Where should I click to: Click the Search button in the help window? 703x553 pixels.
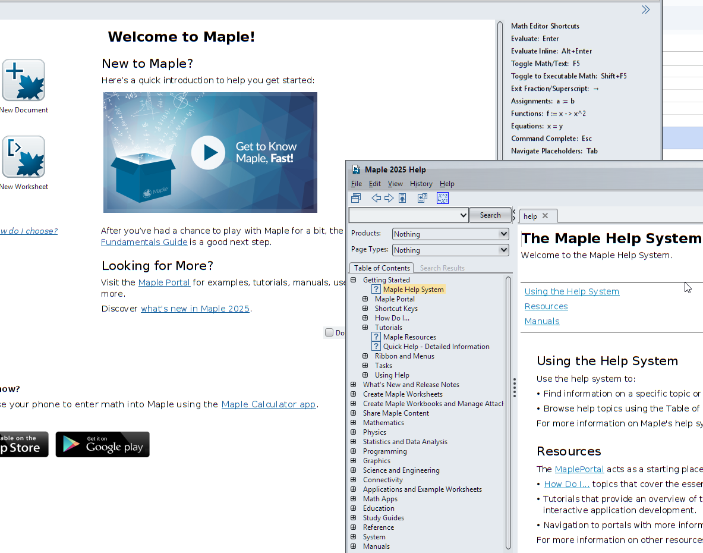490,215
